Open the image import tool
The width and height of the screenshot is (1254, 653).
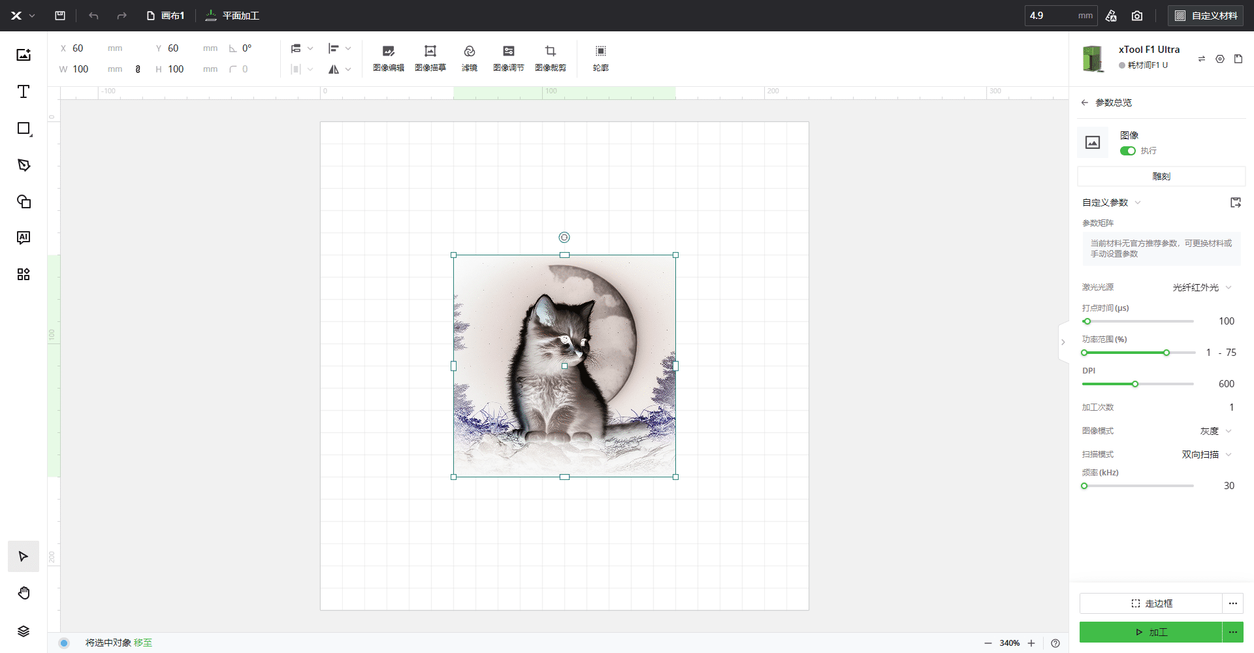[x=24, y=55]
